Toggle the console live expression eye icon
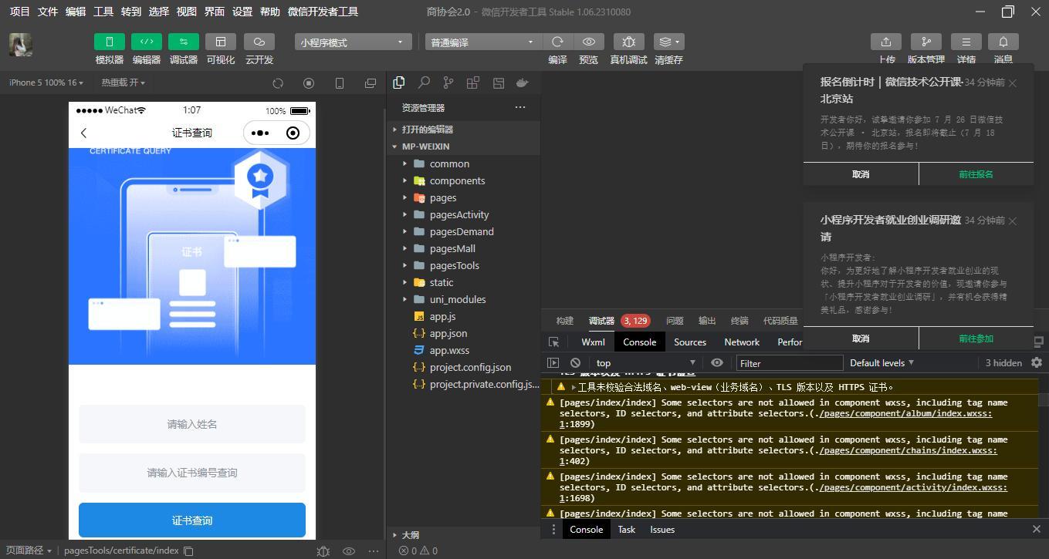Screen dimensions: 1049x559 click(x=717, y=362)
